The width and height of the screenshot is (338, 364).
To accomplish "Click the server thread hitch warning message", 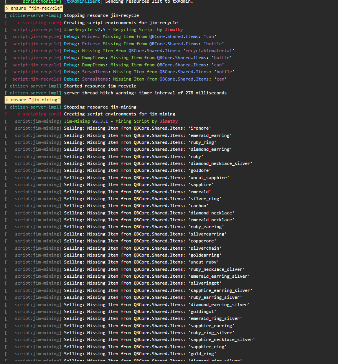I will 145,93.
